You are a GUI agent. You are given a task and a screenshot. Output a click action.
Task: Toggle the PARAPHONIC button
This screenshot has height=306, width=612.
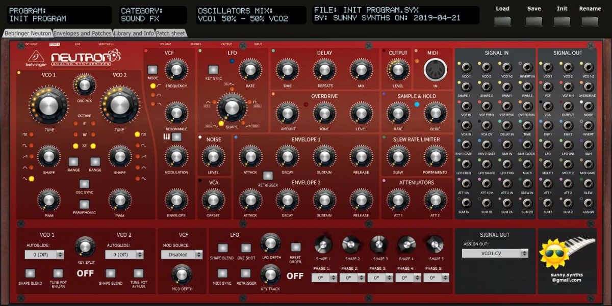click(x=84, y=204)
